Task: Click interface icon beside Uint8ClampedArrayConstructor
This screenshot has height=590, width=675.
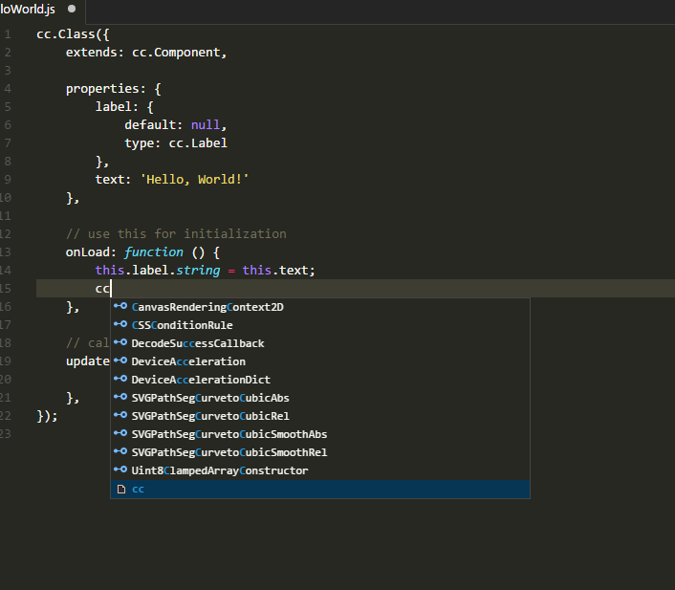Action: point(120,470)
